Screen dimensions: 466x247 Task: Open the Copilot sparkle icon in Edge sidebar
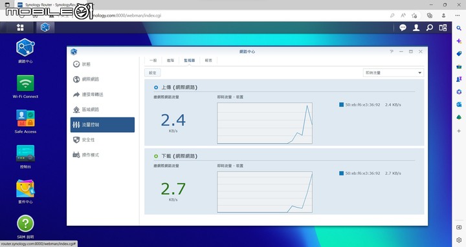459,41
